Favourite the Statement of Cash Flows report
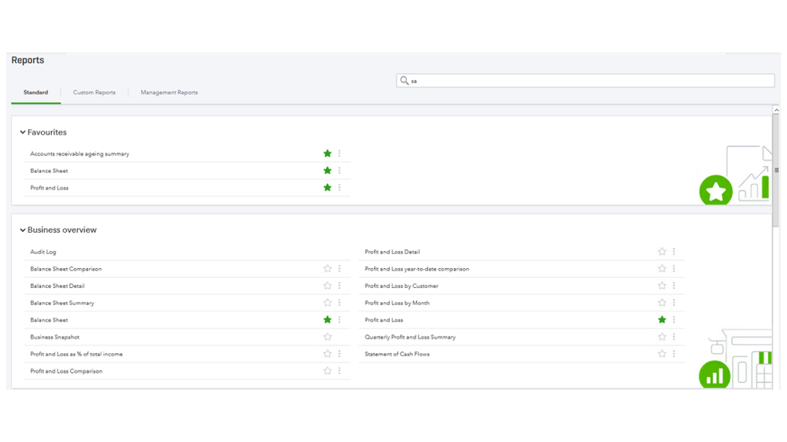The height and width of the screenshot is (442, 787). [x=662, y=354]
